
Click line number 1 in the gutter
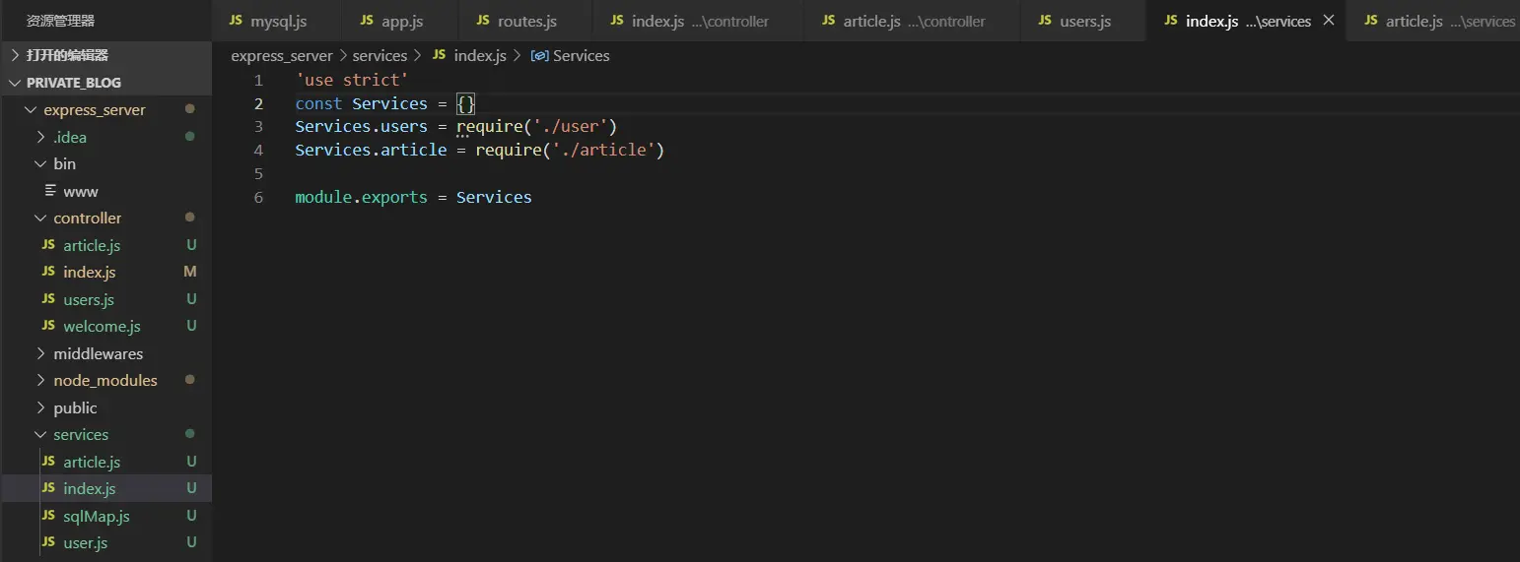(258, 80)
